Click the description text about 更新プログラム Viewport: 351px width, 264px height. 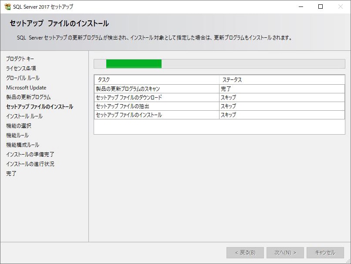tap(155, 38)
